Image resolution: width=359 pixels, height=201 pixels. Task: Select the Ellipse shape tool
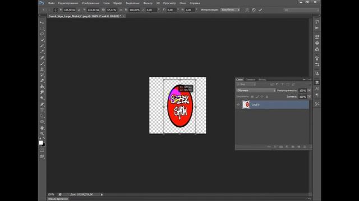42,122
